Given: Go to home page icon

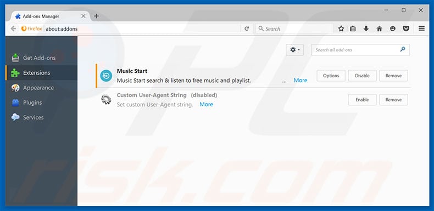Looking at the screenshot, I should (380, 28).
